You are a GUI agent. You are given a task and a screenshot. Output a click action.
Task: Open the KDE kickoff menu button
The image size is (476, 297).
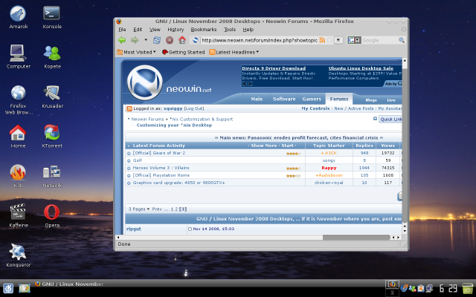click(x=8, y=288)
